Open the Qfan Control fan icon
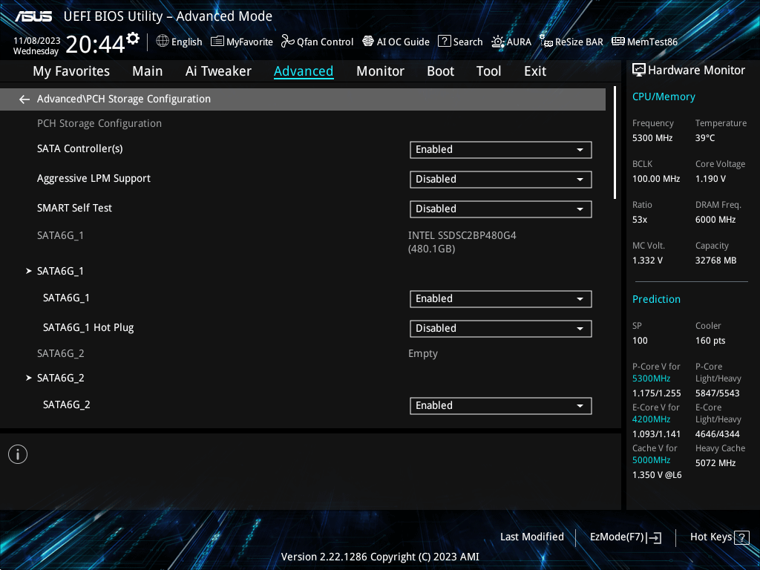This screenshot has width=760, height=570. pyautogui.click(x=287, y=42)
